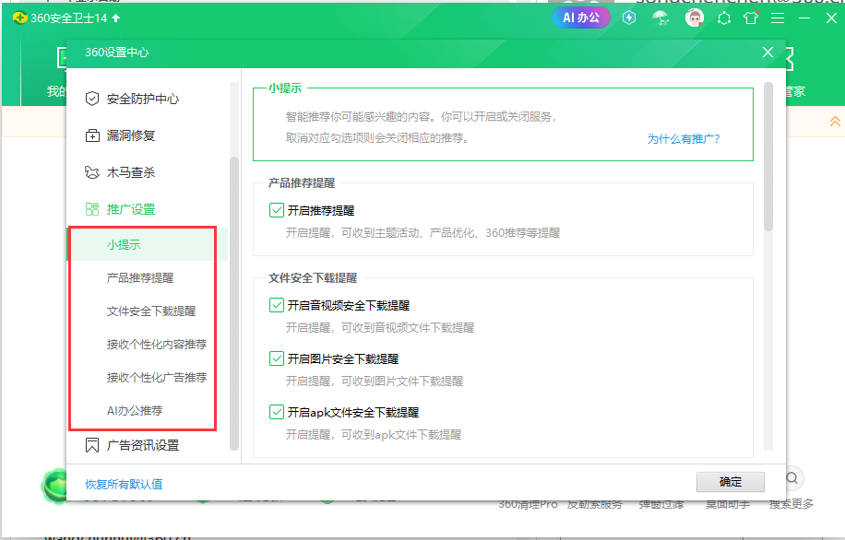Go to 接收个性化广告推荐 sub-item
Viewport: 845px width, 540px height.
coord(157,378)
